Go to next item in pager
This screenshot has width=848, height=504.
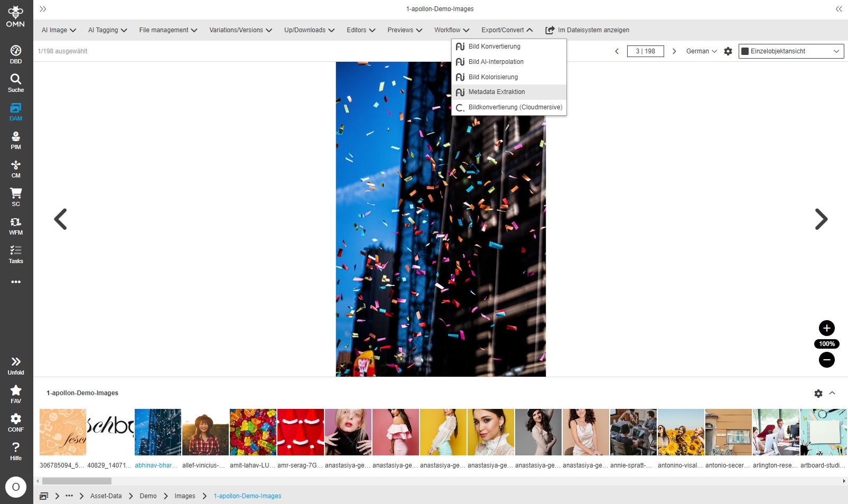coord(674,51)
